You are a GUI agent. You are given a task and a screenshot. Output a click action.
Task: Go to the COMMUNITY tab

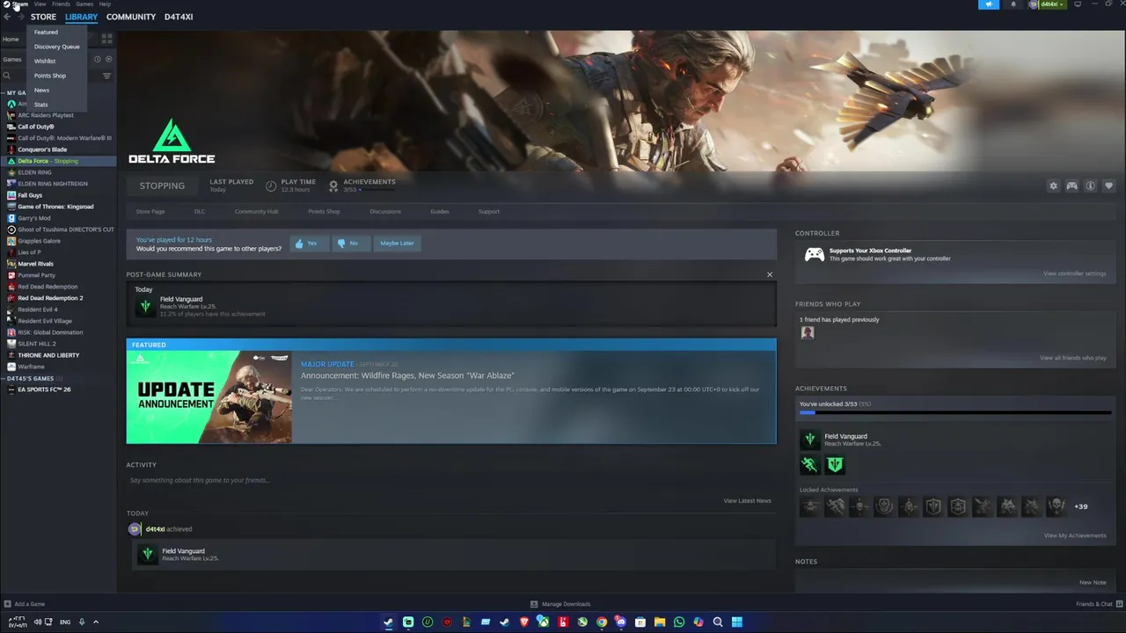pyautogui.click(x=131, y=17)
